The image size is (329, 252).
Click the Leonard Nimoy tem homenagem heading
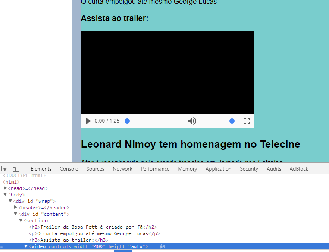191,144
